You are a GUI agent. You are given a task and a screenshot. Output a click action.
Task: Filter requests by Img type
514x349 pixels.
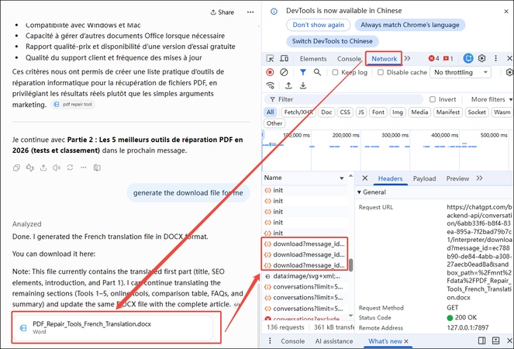[x=398, y=112]
